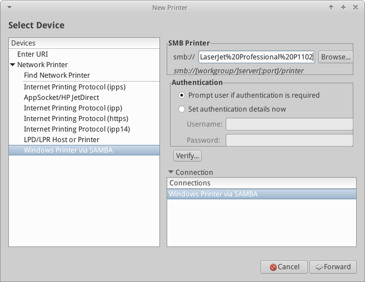Click the Browse... button
The image size is (365, 282).
336,57
